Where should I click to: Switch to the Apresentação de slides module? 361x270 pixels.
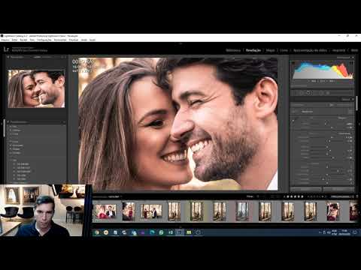pyautogui.click(x=310, y=50)
